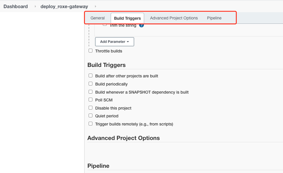
Task: Toggle the Poll SCM checkbox
Action: pyautogui.click(x=90, y=100)
